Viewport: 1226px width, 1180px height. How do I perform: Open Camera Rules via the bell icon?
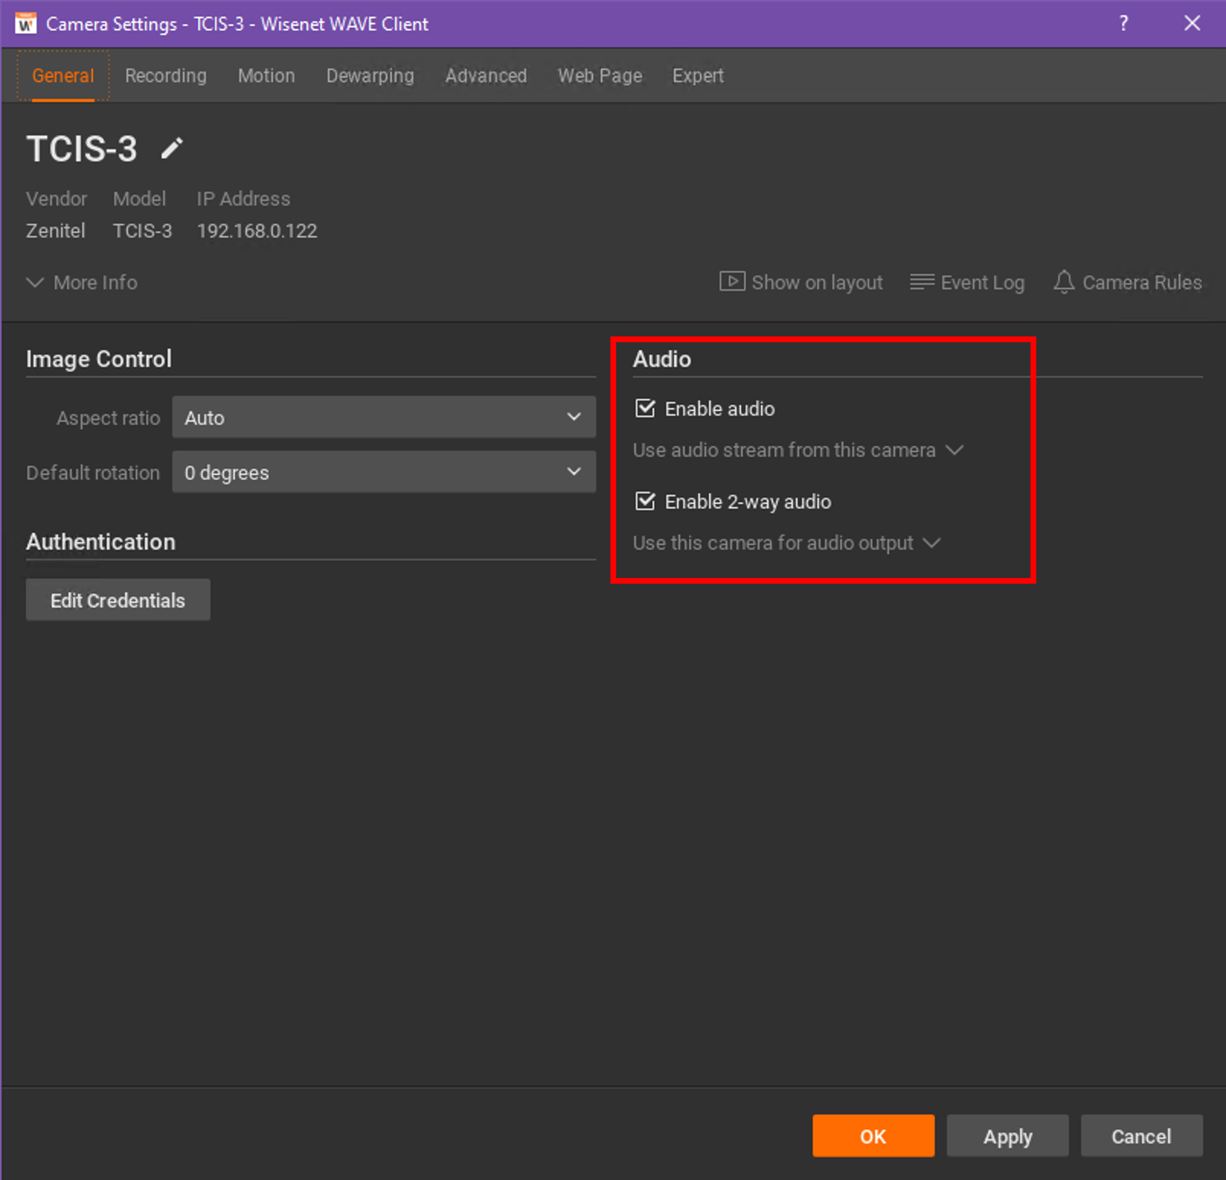(1063, 282)
